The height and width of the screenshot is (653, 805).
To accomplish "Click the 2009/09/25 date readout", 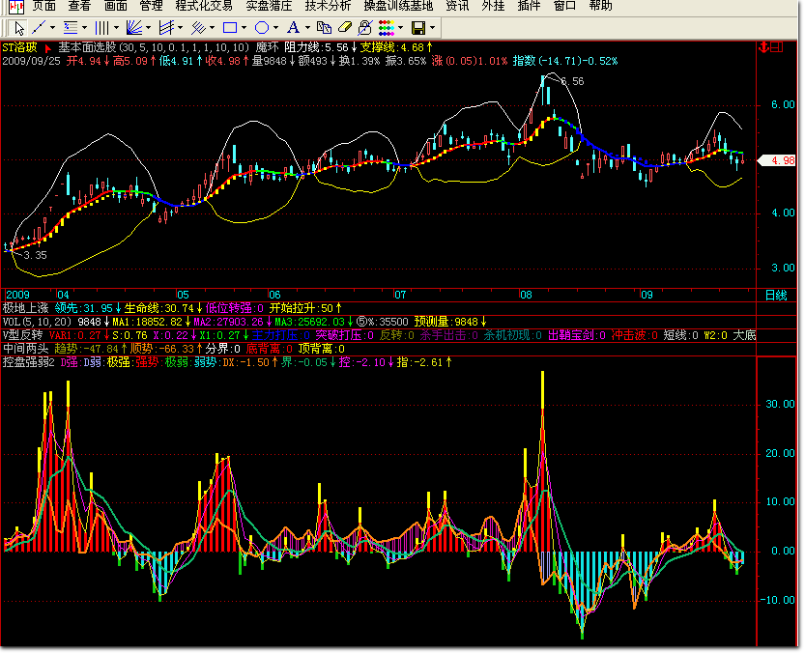I will click(31, 61).
